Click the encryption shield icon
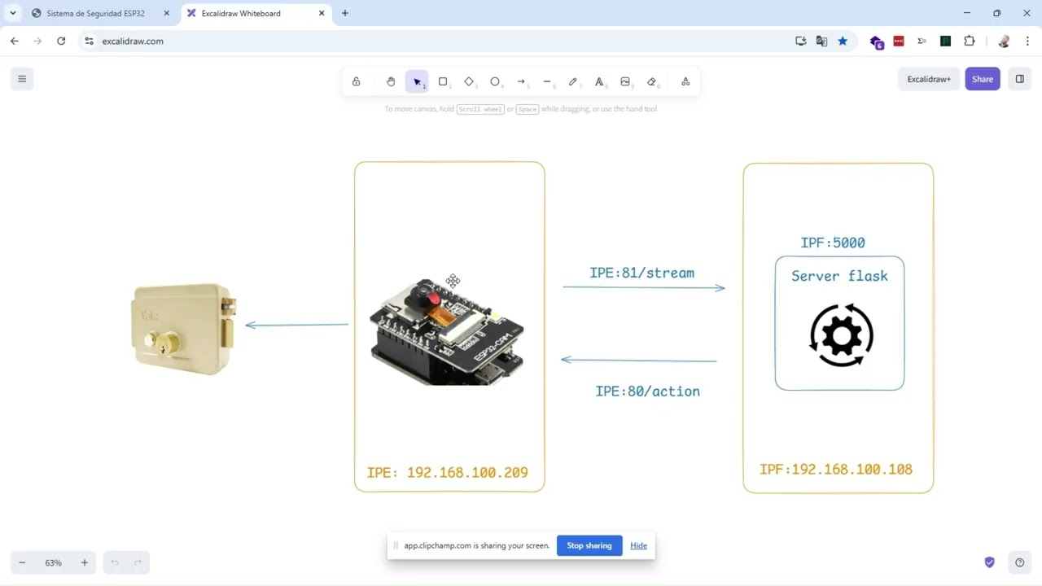This screenshot has width=1042, height=586. point(990,562)
